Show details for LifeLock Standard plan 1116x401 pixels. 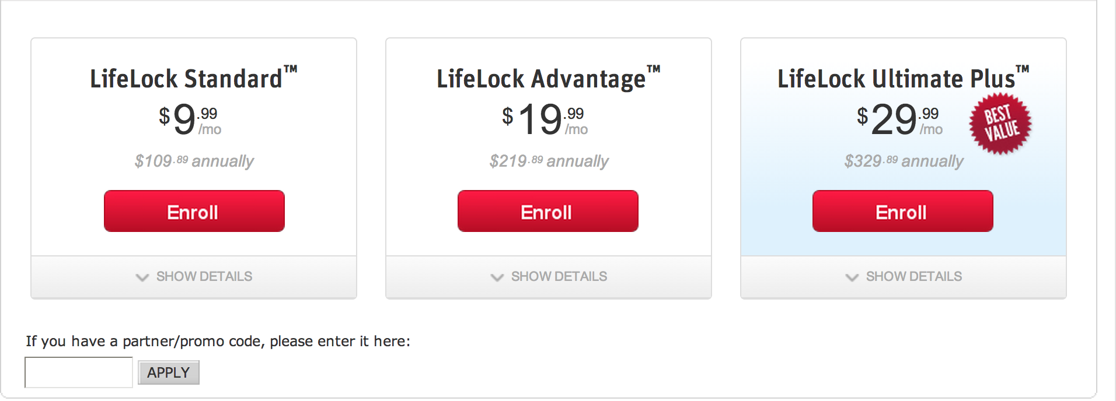(x=204, y=277)
